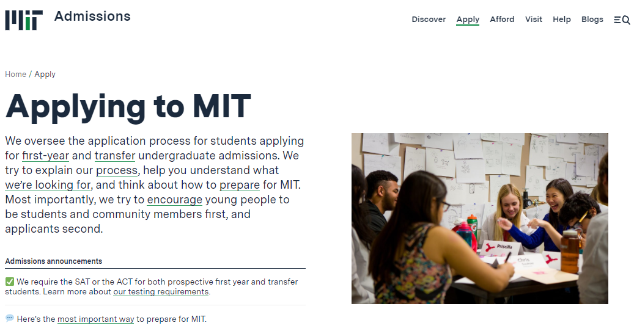This screenshot has width=634, height=331.
Task: Follow the encourage link
Action: [174, 200]
